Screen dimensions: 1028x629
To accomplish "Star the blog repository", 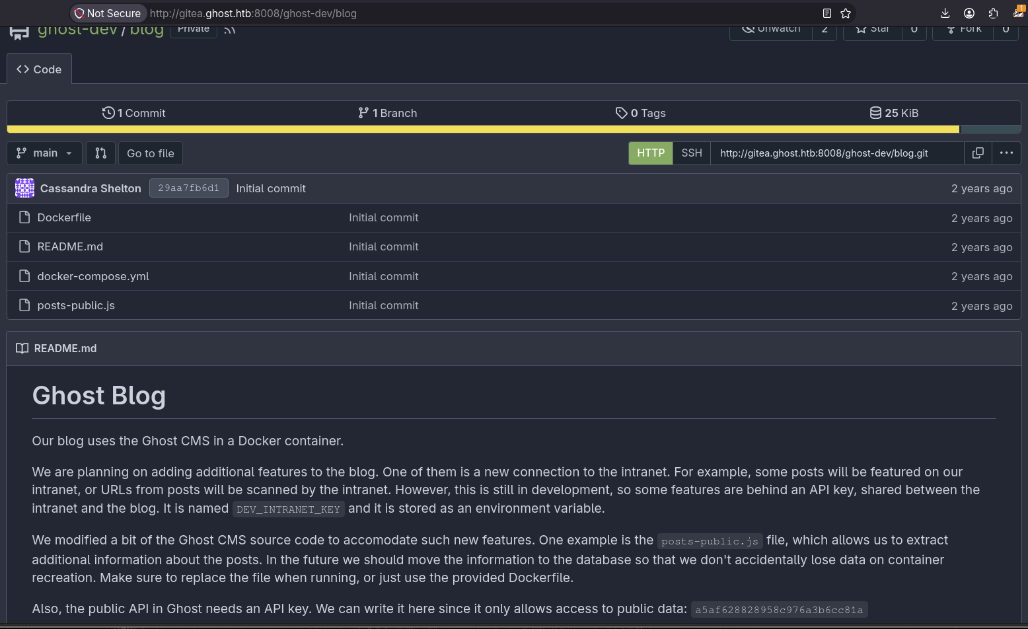I will 873,29.
